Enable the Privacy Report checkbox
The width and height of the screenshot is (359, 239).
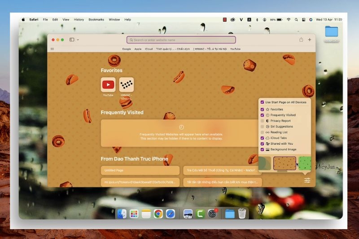(263, 121)
